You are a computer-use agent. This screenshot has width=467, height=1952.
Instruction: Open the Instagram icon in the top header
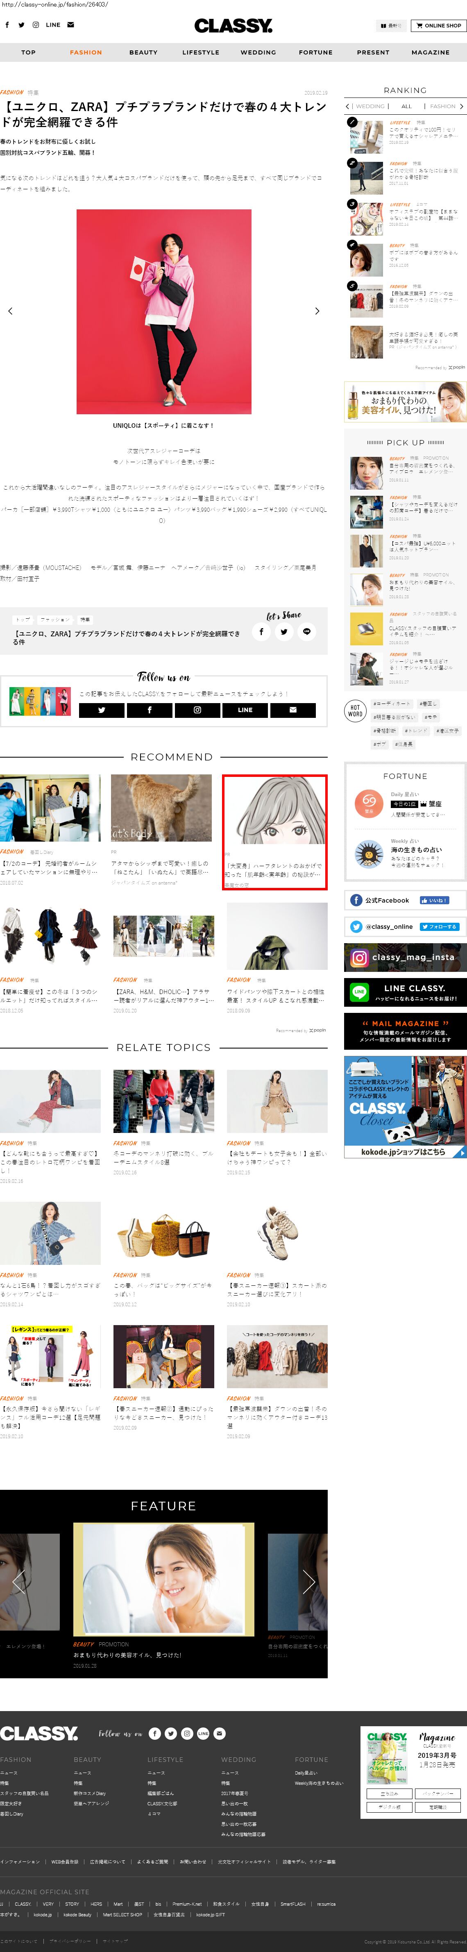[36, 25]
